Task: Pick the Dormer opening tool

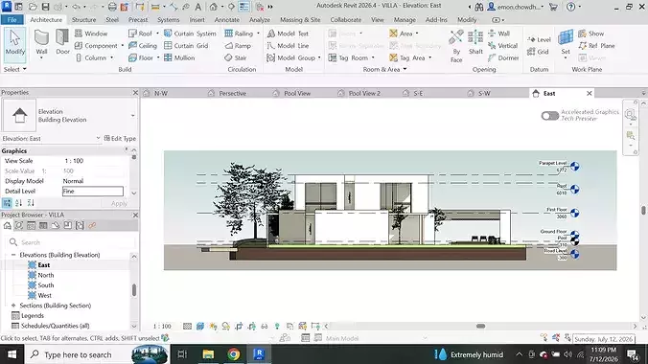Action: 503,57
